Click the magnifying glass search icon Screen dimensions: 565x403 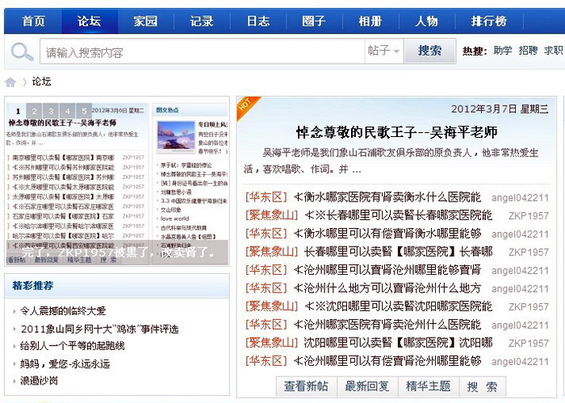21,52
